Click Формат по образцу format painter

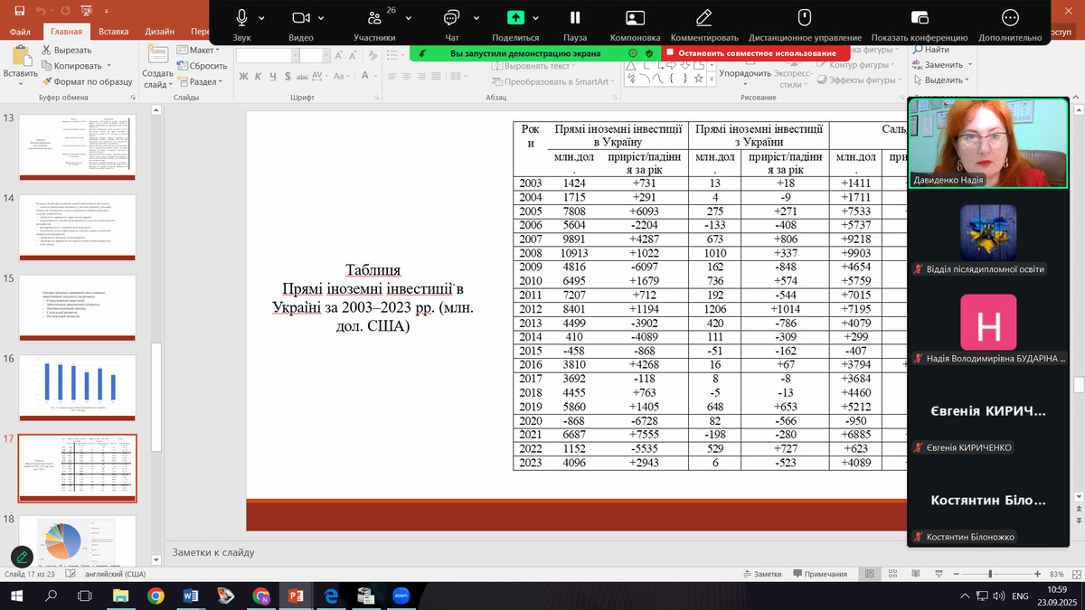click(86, 81)
